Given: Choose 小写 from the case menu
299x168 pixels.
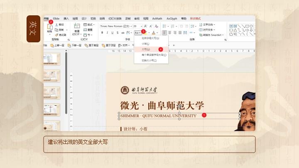Looking at the screenshot, I should (x=151, y=44).
